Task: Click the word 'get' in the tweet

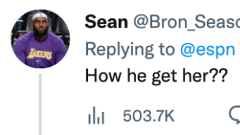Action: [x=164, y=76]
